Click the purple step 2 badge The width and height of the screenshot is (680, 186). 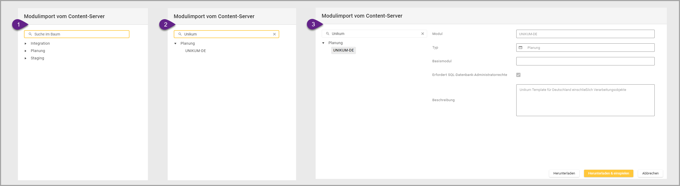(166, 24)
